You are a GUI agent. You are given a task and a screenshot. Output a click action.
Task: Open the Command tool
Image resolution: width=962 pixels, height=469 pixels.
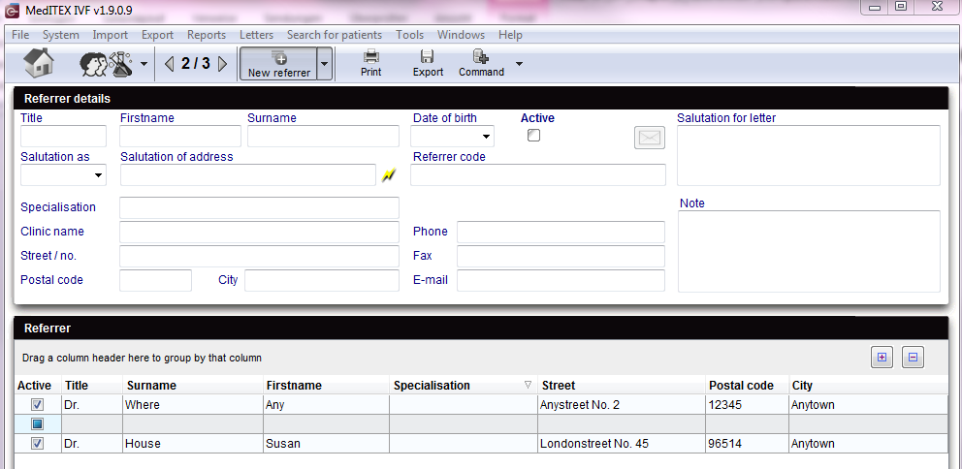coord(481,64)
